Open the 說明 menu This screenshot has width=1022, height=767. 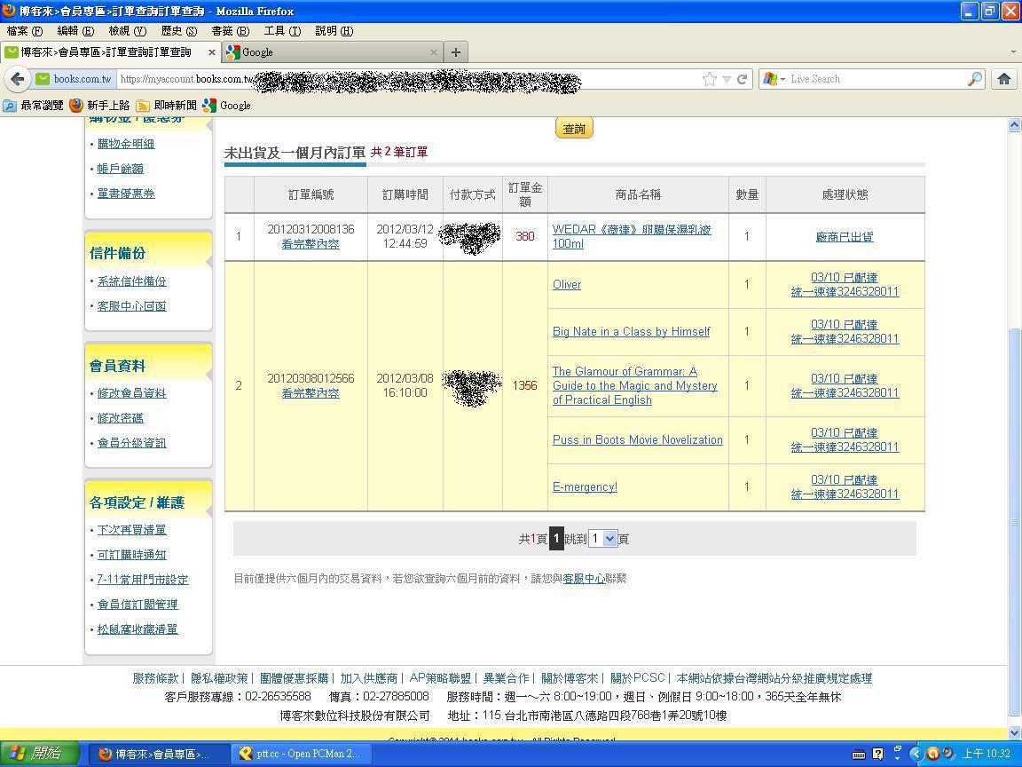(x=334, y=31)
